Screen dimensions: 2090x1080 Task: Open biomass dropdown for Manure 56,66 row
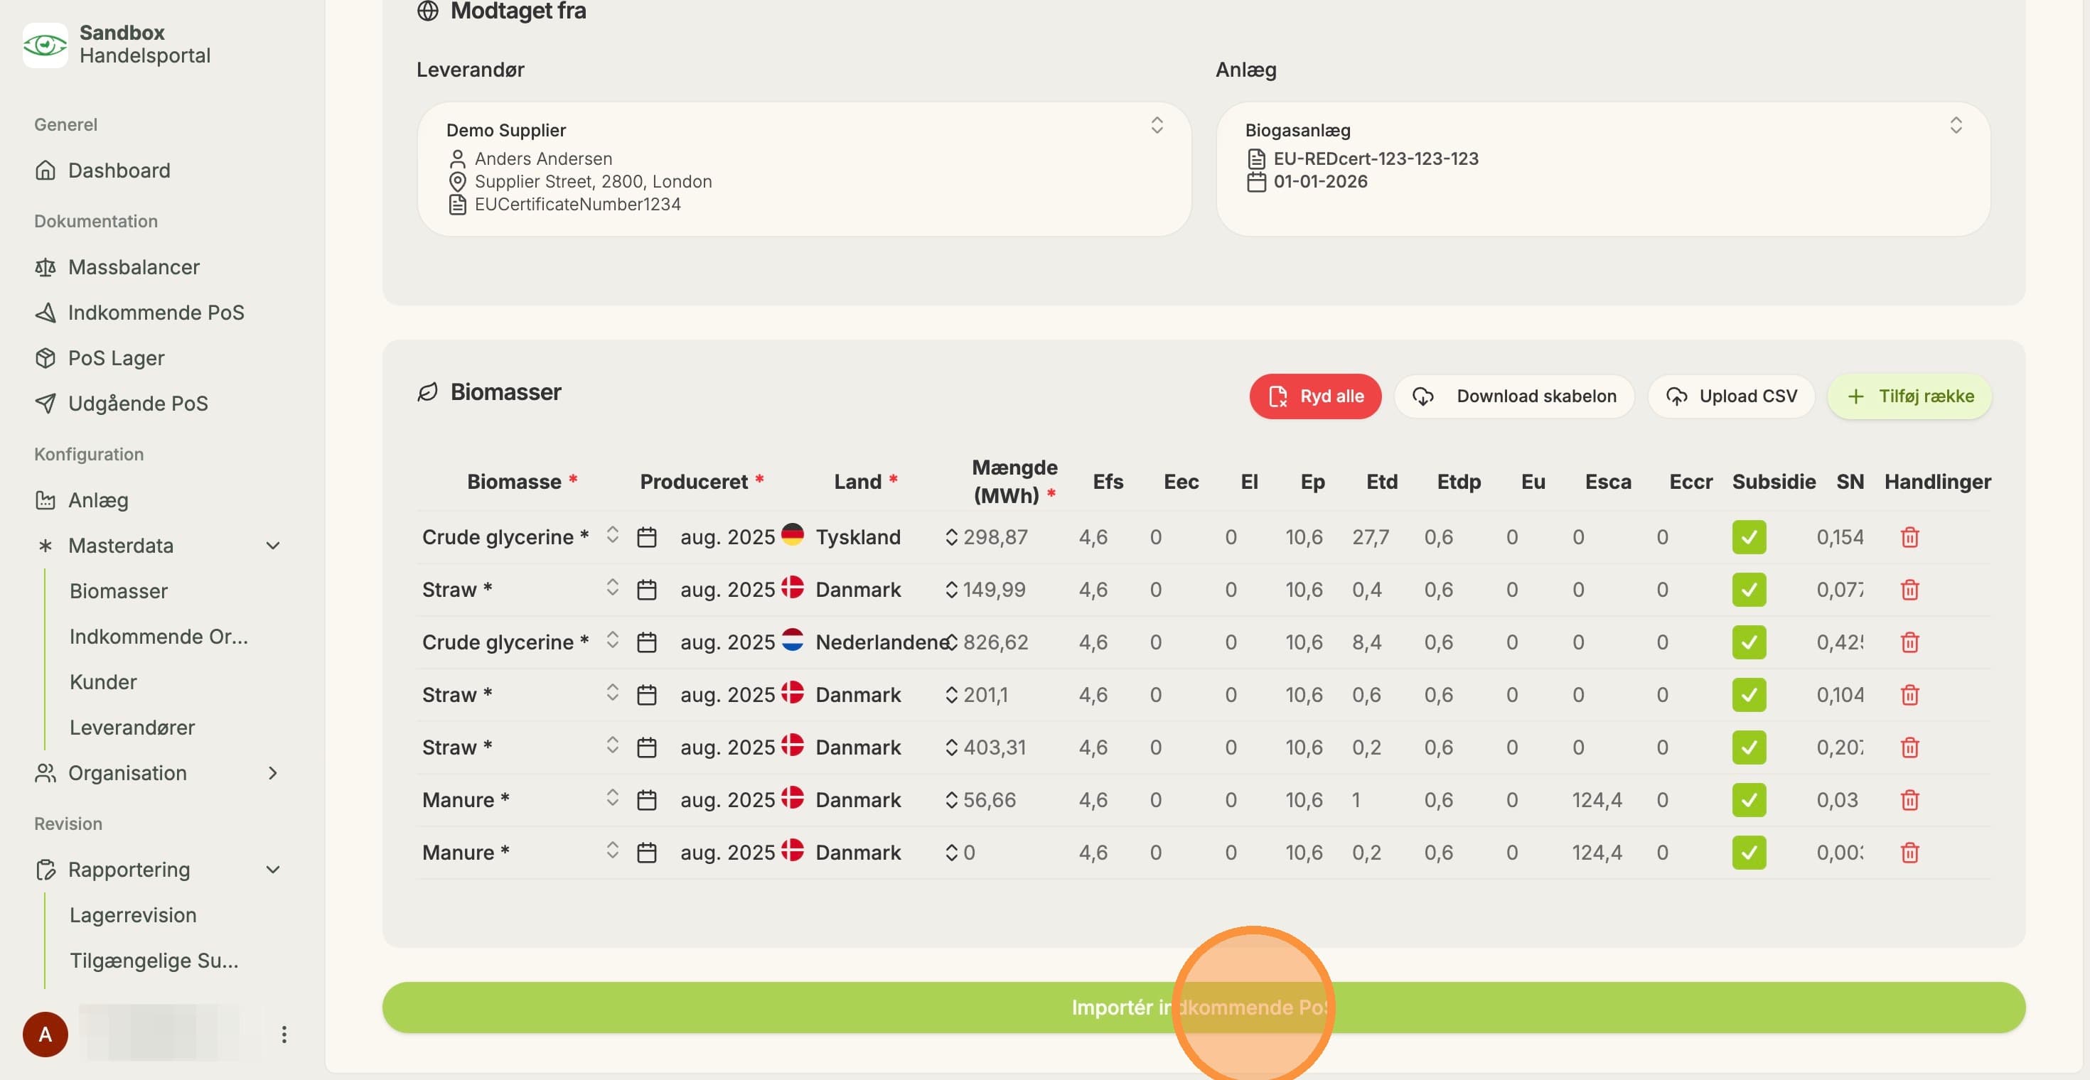click(x=613, y=799)
